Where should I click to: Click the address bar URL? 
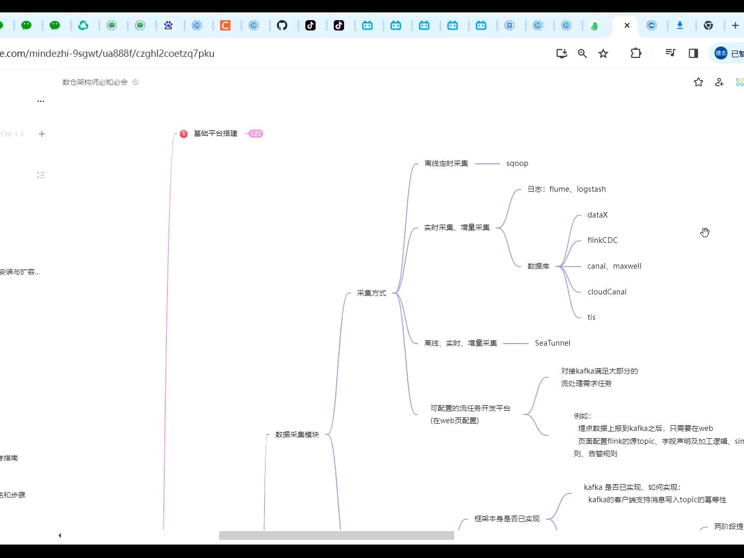(x=107, y=53)
